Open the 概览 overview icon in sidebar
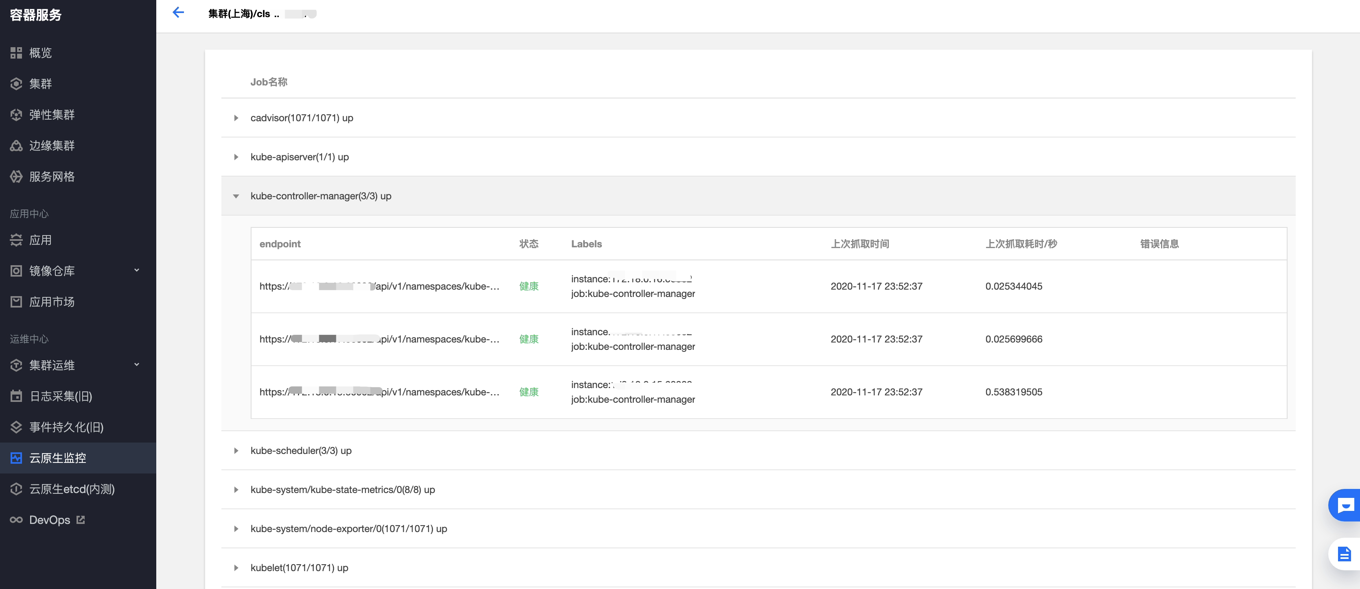Screen dimensions: 1360x589 coord(16,53)
